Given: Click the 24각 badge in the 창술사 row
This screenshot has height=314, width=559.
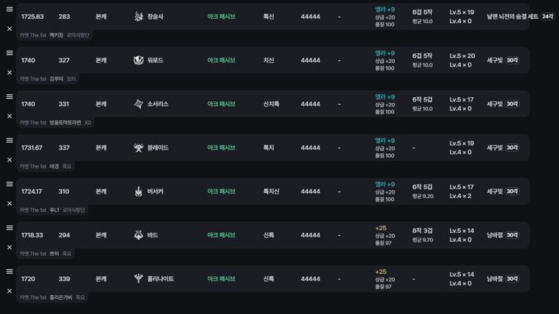Looking at the screenshot, I should (547, 16).
